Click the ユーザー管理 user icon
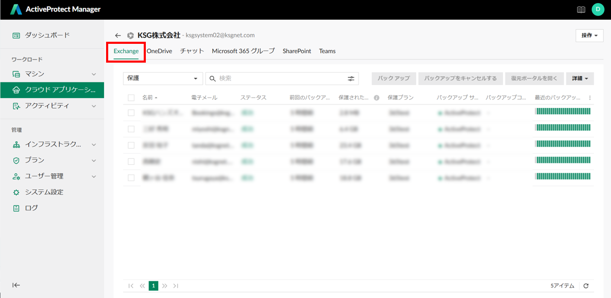The height and width of the screenshot is (298, 611). 16,176
